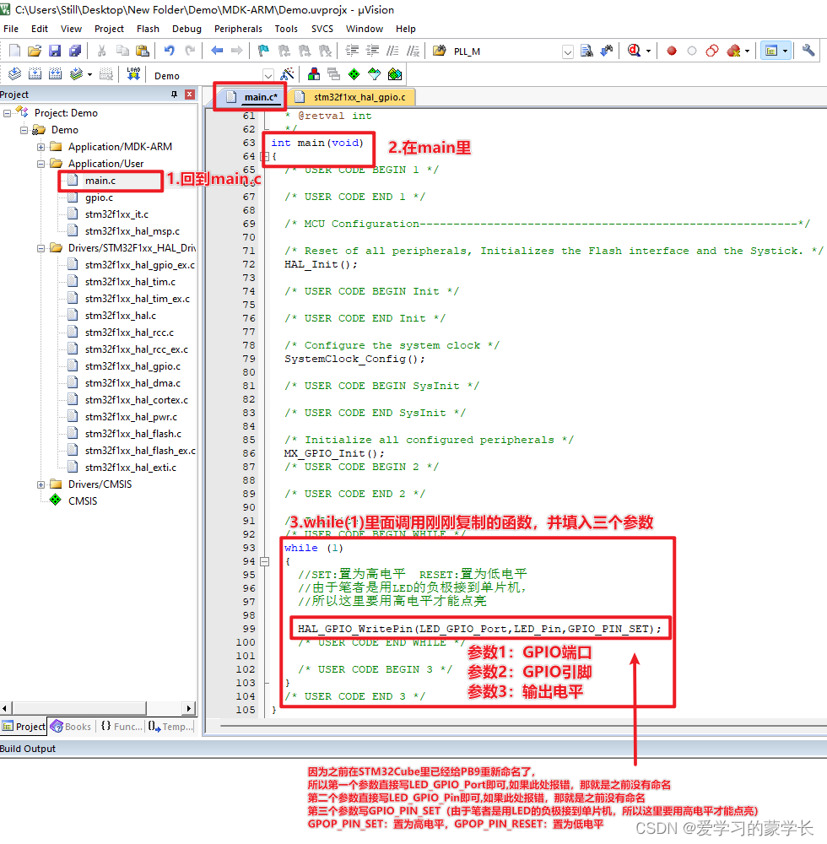Viewport: 827px width, 844px height.
Task: Collapse the Project: Demo tree root
Action: tap(7, 113)
